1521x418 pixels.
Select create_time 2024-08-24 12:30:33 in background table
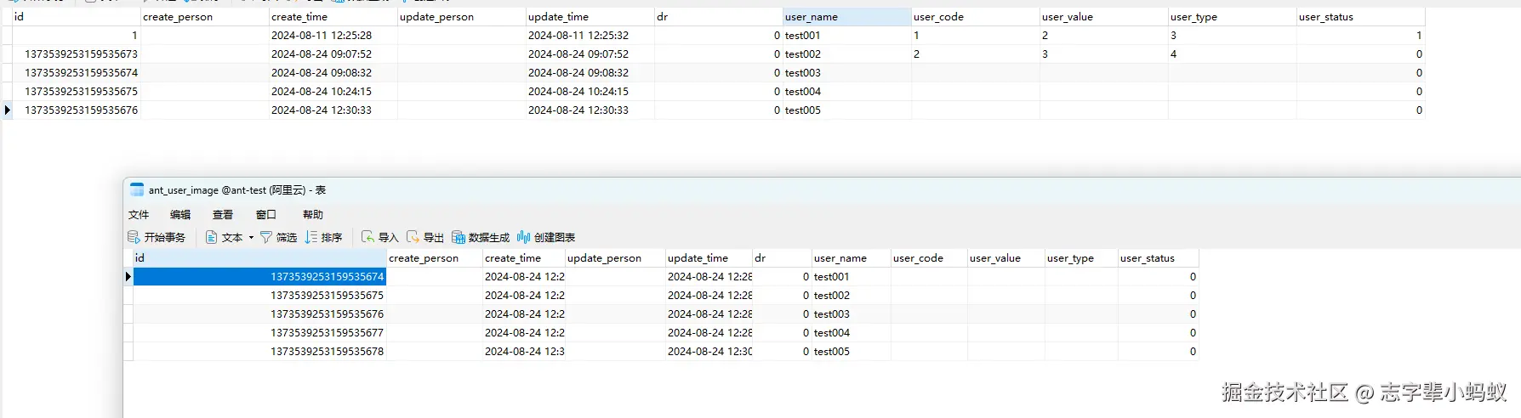coord(333,110)
